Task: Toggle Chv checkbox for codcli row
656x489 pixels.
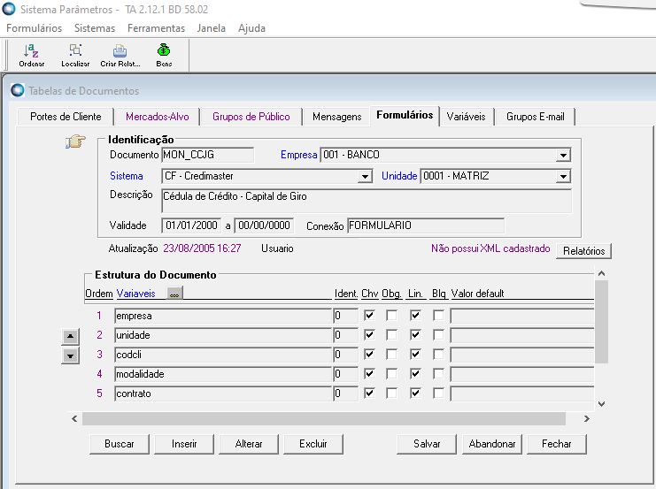Action: point(369,355)
